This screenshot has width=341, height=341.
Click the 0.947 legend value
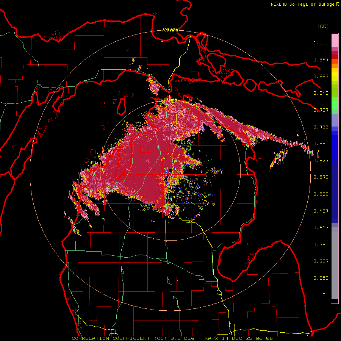321,59
